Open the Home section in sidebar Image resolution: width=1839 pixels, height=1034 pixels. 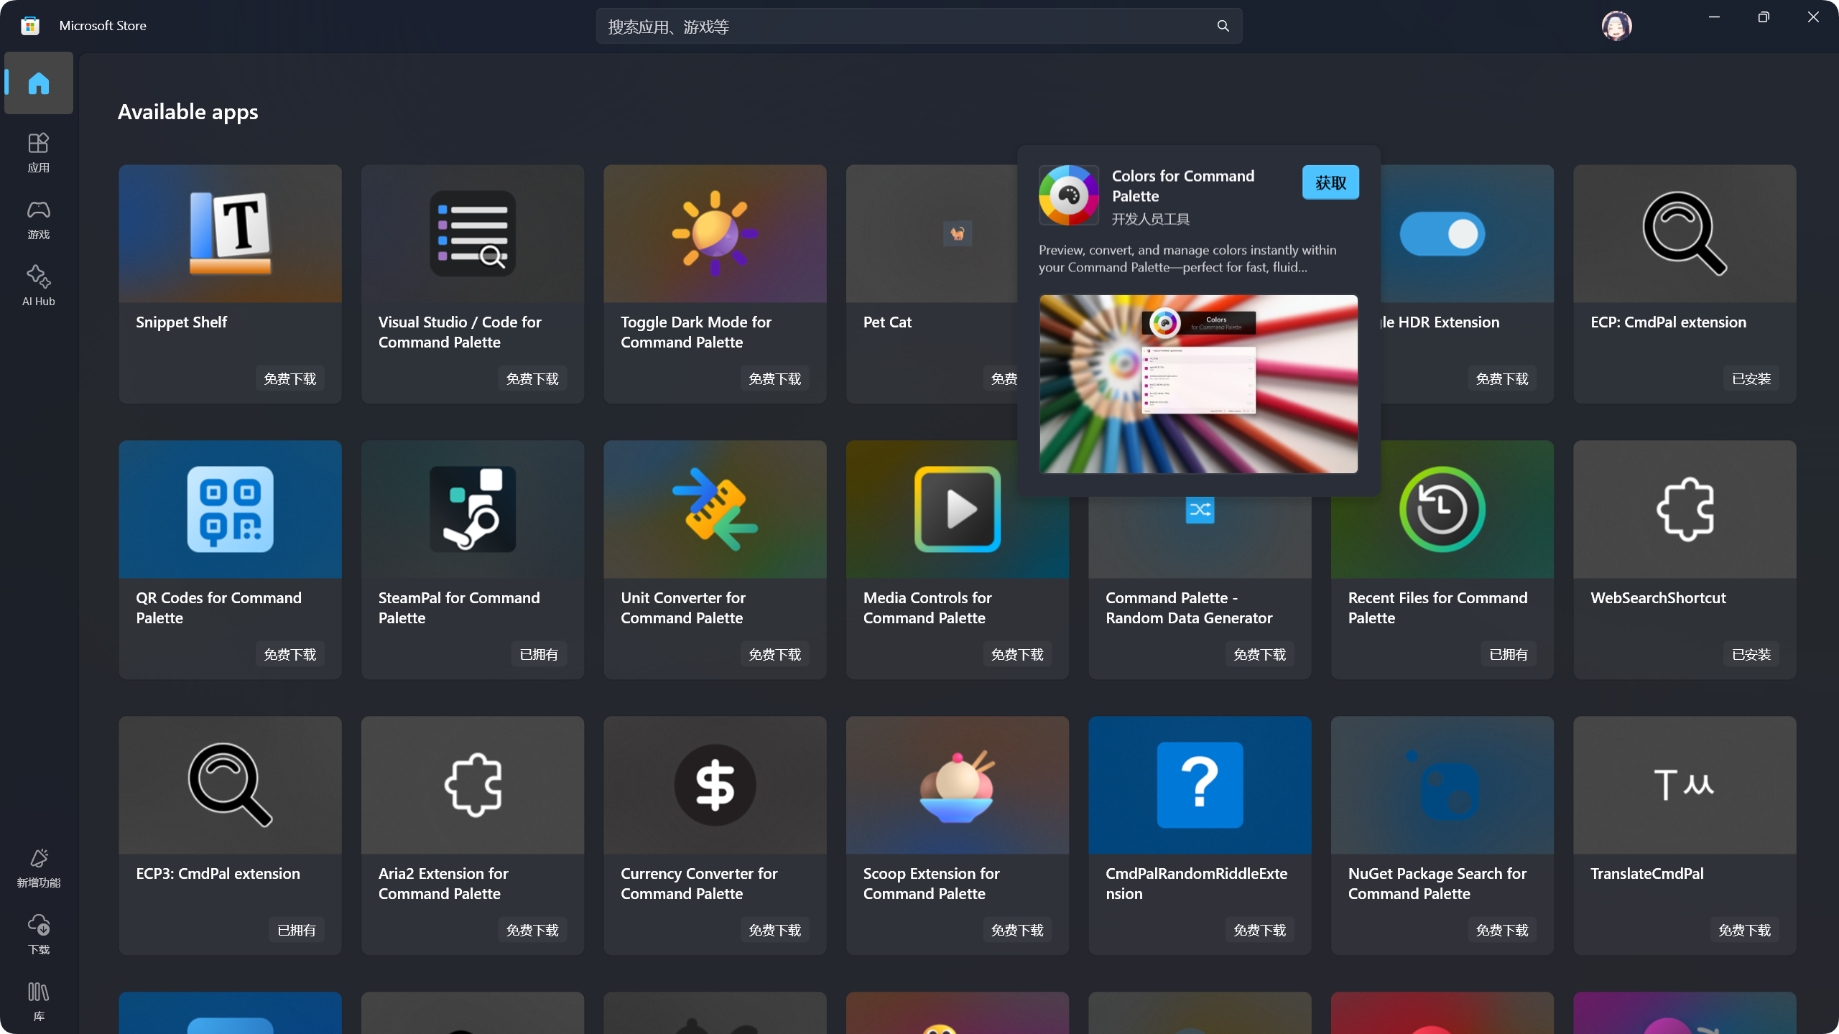[39, 83]
